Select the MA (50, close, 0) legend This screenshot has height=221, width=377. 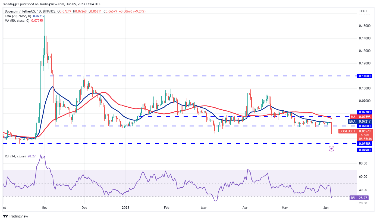pos(16,20)
